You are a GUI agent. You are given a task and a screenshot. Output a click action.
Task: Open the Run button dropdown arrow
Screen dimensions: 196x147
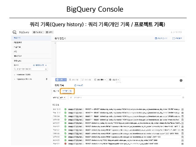pyautogui.click(x=65, y=80)
